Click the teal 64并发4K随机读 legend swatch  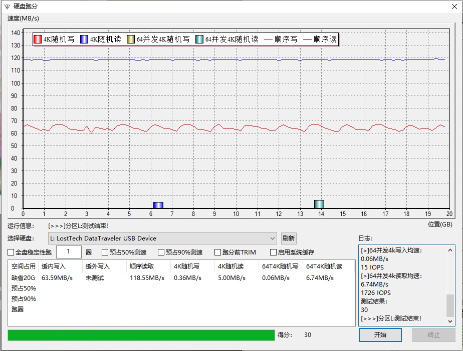[199, 39]
